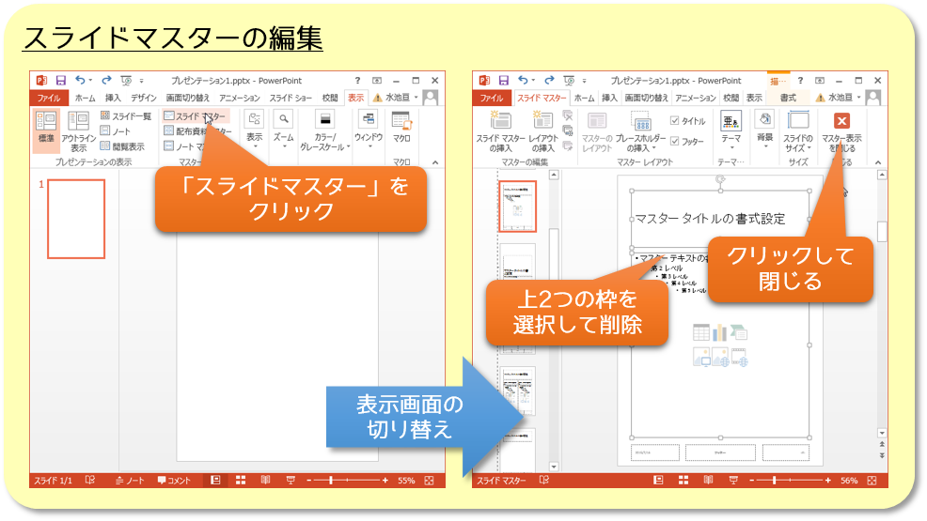Image resolution: width=927 pixels, height=521 pixels.
Task: Open 画面切り替え tab in right window
Action: [x=646, y=98]
